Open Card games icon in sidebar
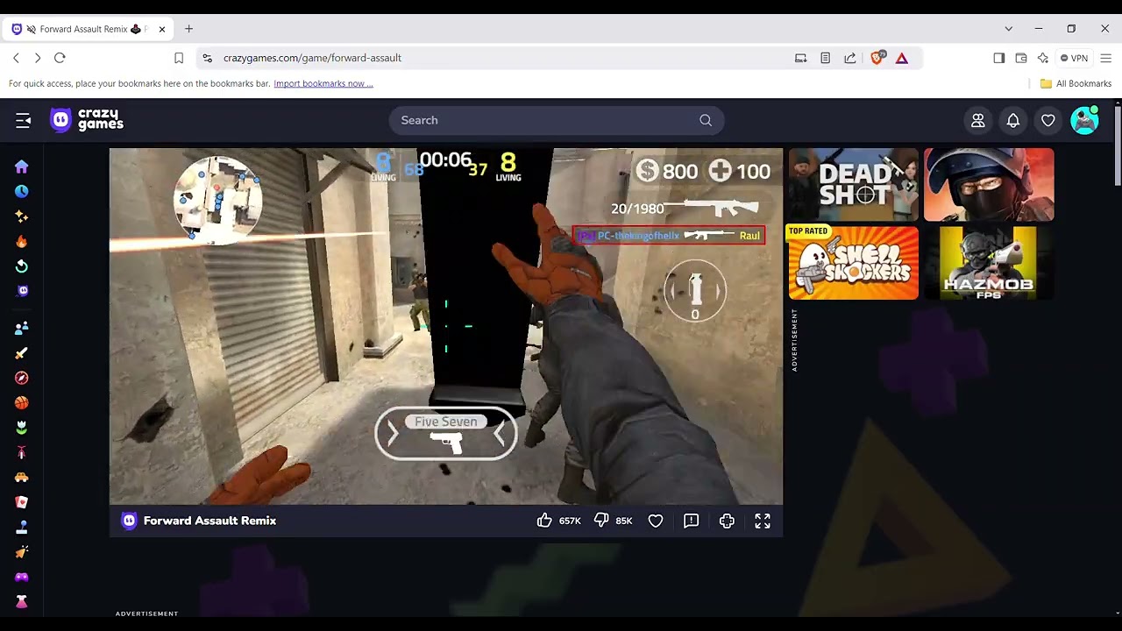Image resolution: width=1122 pixels, height=631 pixels. coord(22,502)
